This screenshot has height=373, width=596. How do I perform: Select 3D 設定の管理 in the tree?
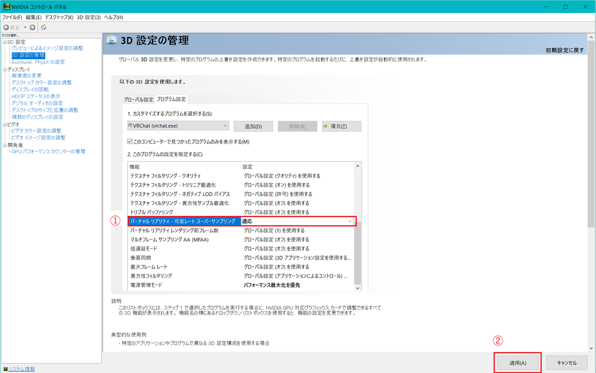[x=28, y=55]
